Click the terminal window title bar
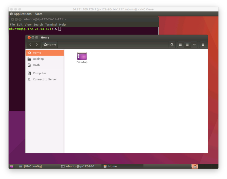Viewport: 227px width, 179px height. point(84,19)
